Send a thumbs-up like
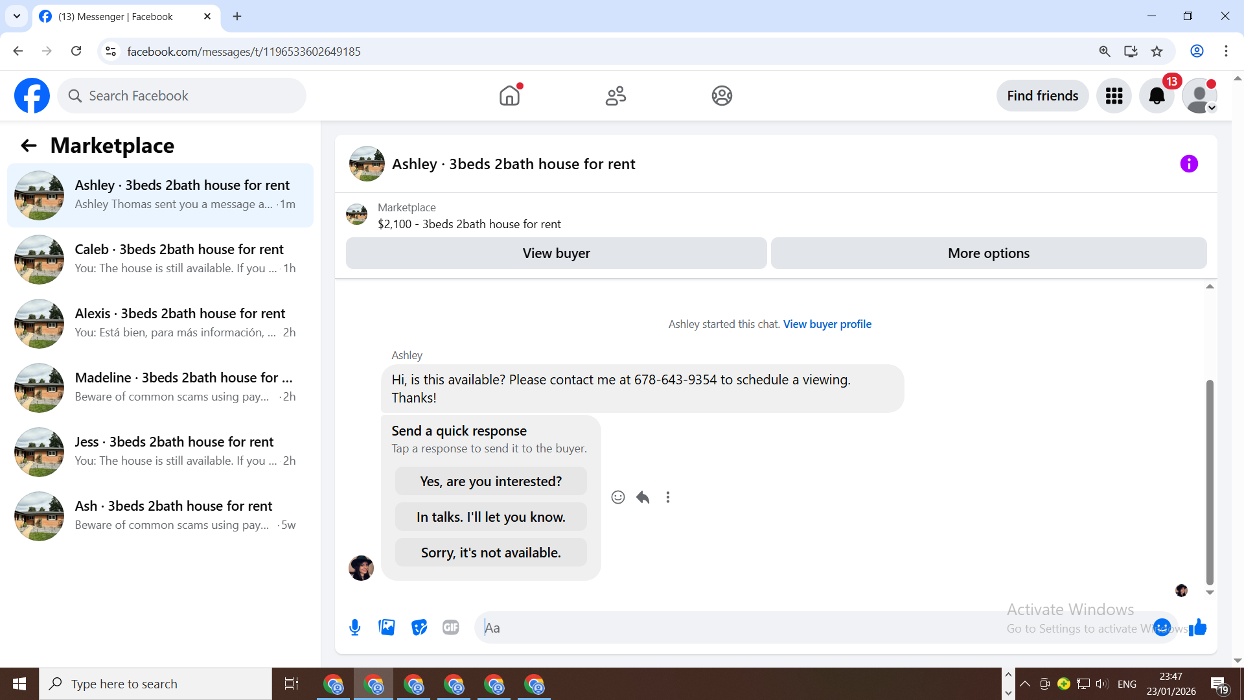1244x700 pixels. pos(1198,627)
